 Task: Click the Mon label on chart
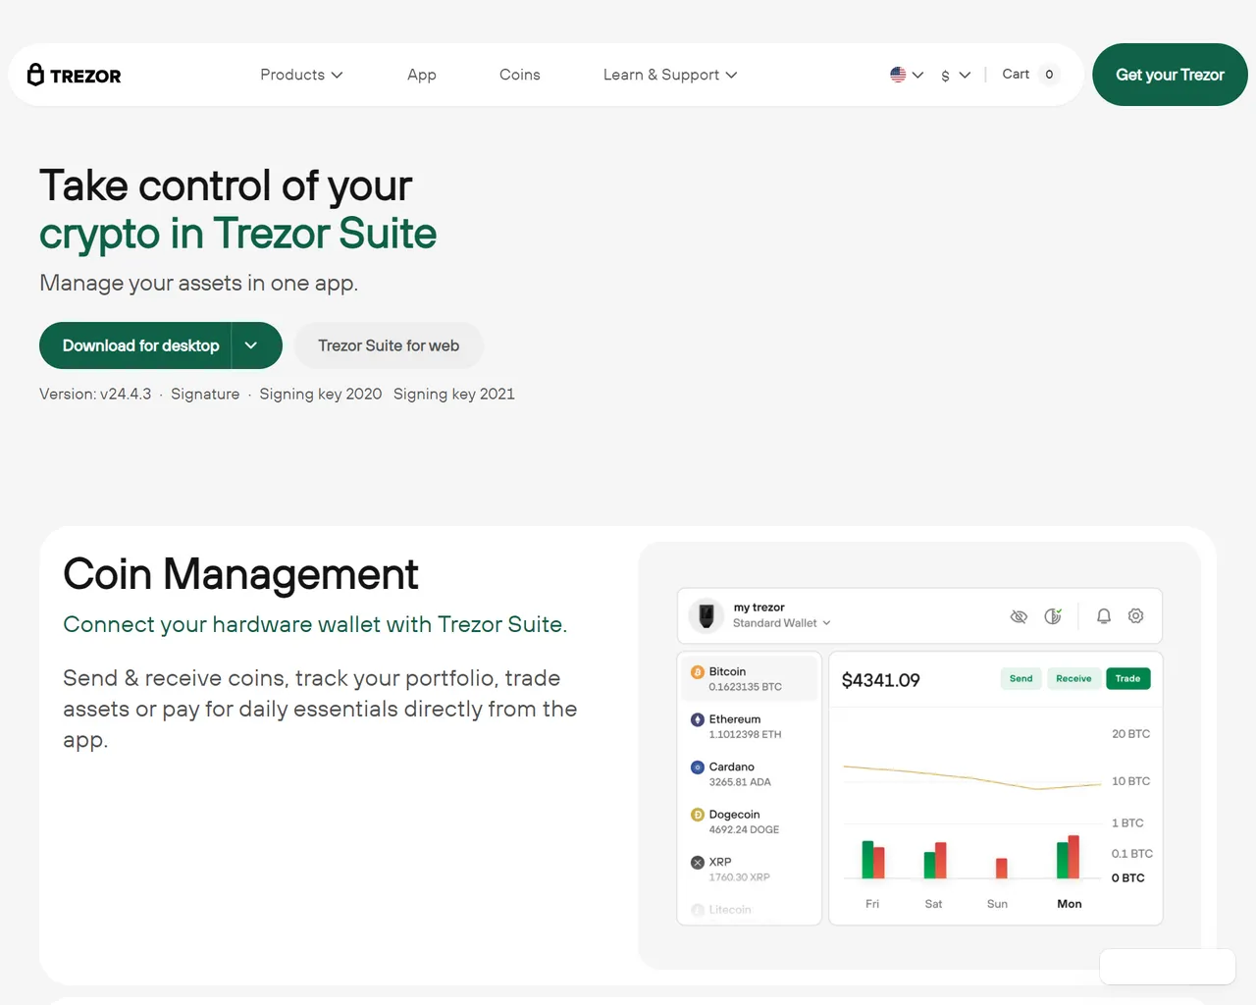[x=1070, y=904]
